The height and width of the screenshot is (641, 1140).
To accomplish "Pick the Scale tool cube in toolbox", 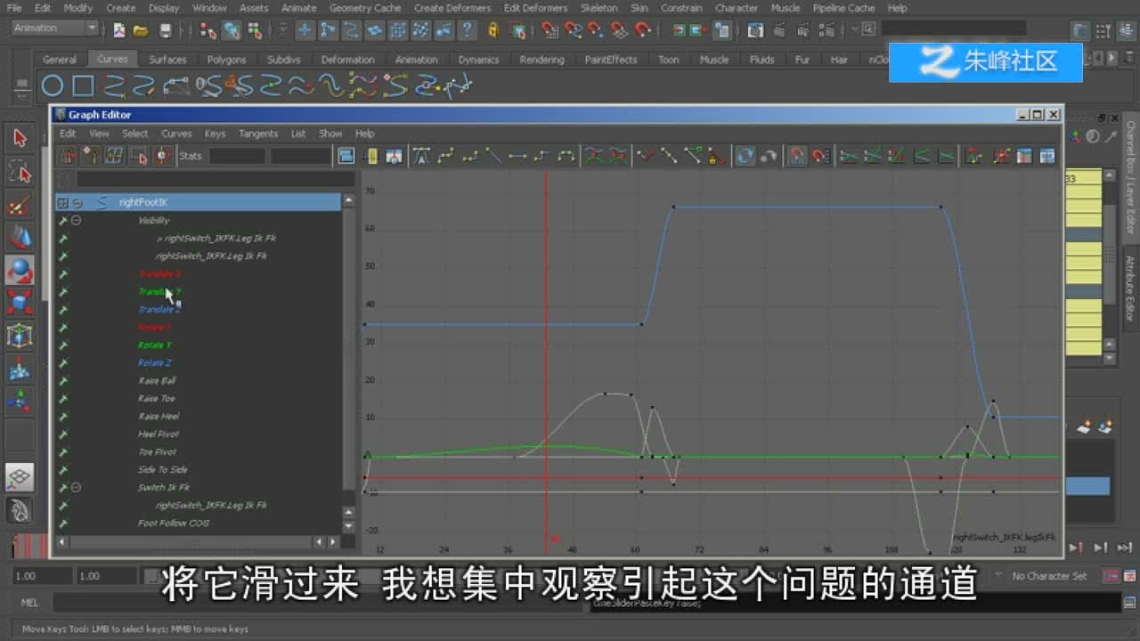I will (x=20, y=303).
